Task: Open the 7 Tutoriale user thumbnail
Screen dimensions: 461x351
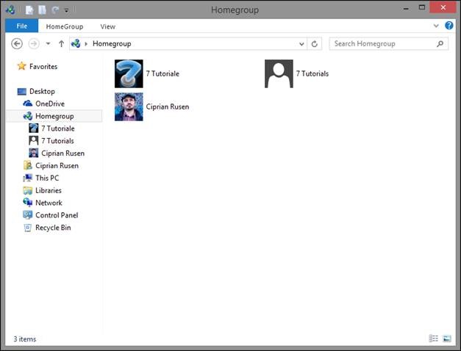Action: tap(129, 73)
